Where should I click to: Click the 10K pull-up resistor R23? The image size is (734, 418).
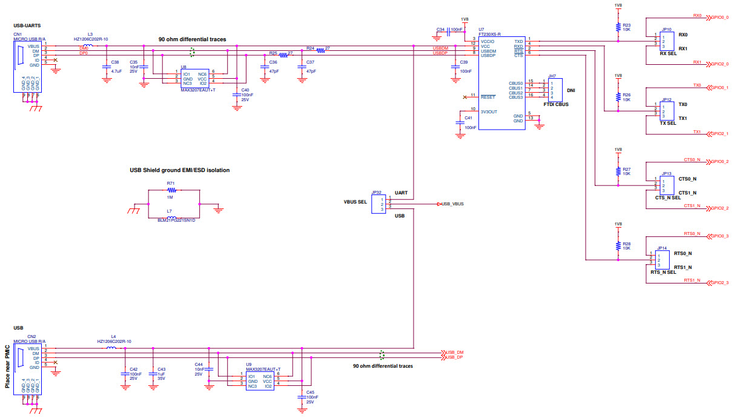point(618,27)
